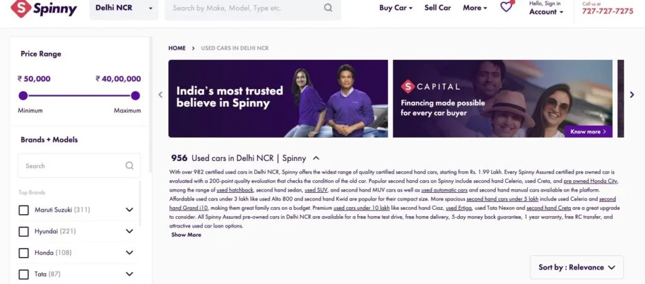Open the used automatic cars link
Image resolution: width=645 pixels, height=284 pixels.
(444, 190)
